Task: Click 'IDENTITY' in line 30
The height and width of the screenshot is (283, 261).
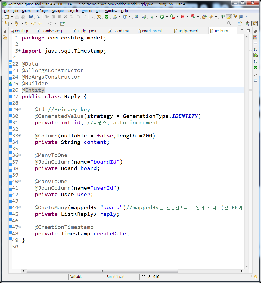Action: pyautogui.click(x=185, y=116)
